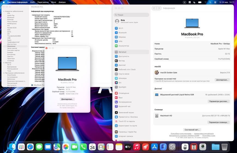Screen dimensions: 237x153
Task: Select Apple Pay in System Information tree
Action: pyautogui.click(x=11, y=16)
